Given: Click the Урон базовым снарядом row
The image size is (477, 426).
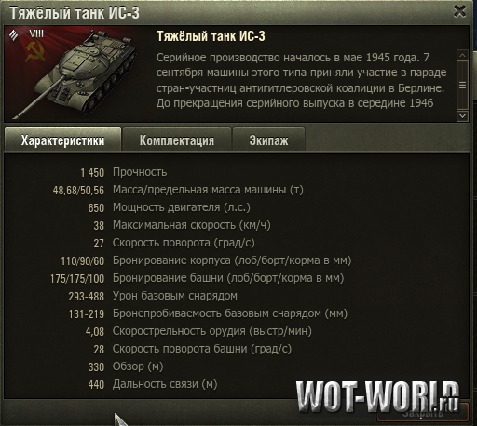Looking at the screenshot, I should tap(153, 296).
